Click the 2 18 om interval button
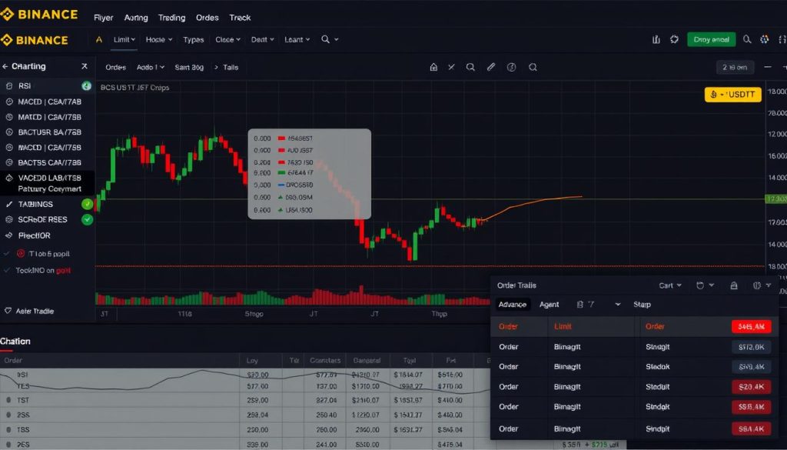 point(735,67)
